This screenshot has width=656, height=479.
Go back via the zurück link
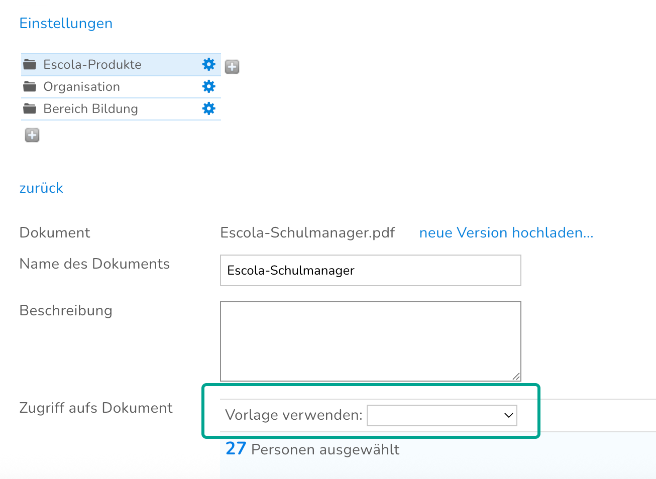click(x=41, y=188)
